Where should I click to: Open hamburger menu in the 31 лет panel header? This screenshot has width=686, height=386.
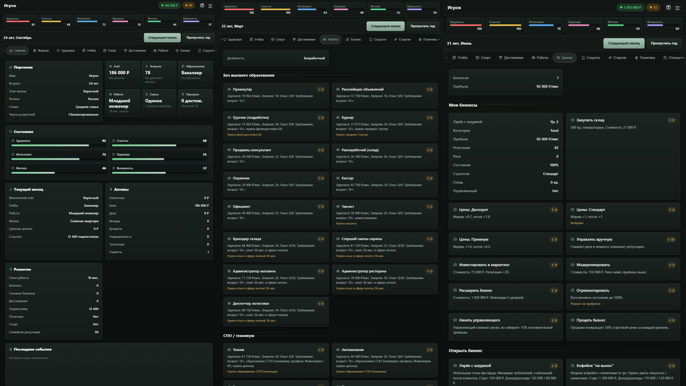677,7
